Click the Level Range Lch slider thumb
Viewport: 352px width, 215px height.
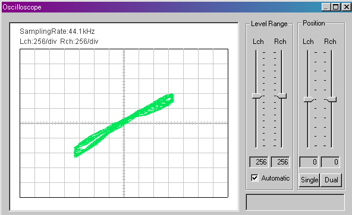[x=257, y=96]
